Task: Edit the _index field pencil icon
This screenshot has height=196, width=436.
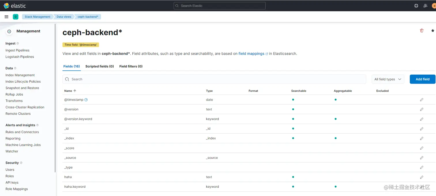Action: tap(422, 138)
